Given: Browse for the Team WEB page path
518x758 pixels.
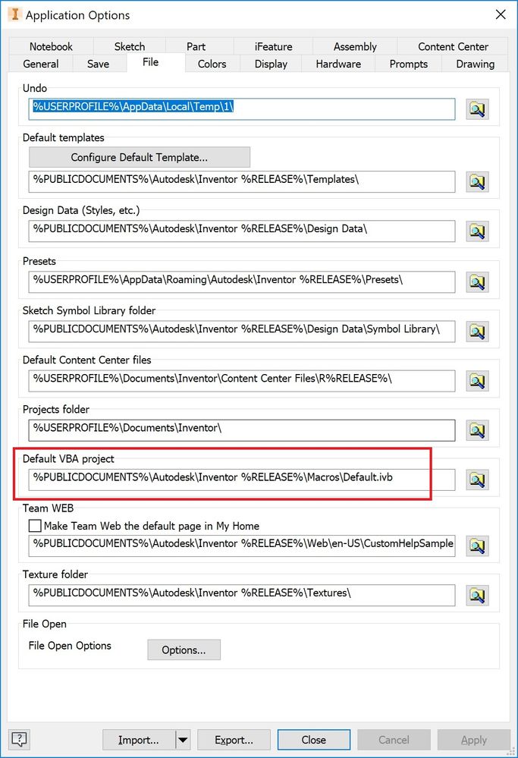Looking at the screenshot, I should [477, 546].
